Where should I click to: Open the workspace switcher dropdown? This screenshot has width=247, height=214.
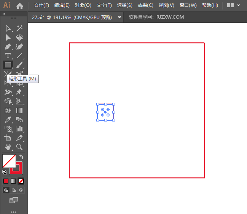click(234, 5)
